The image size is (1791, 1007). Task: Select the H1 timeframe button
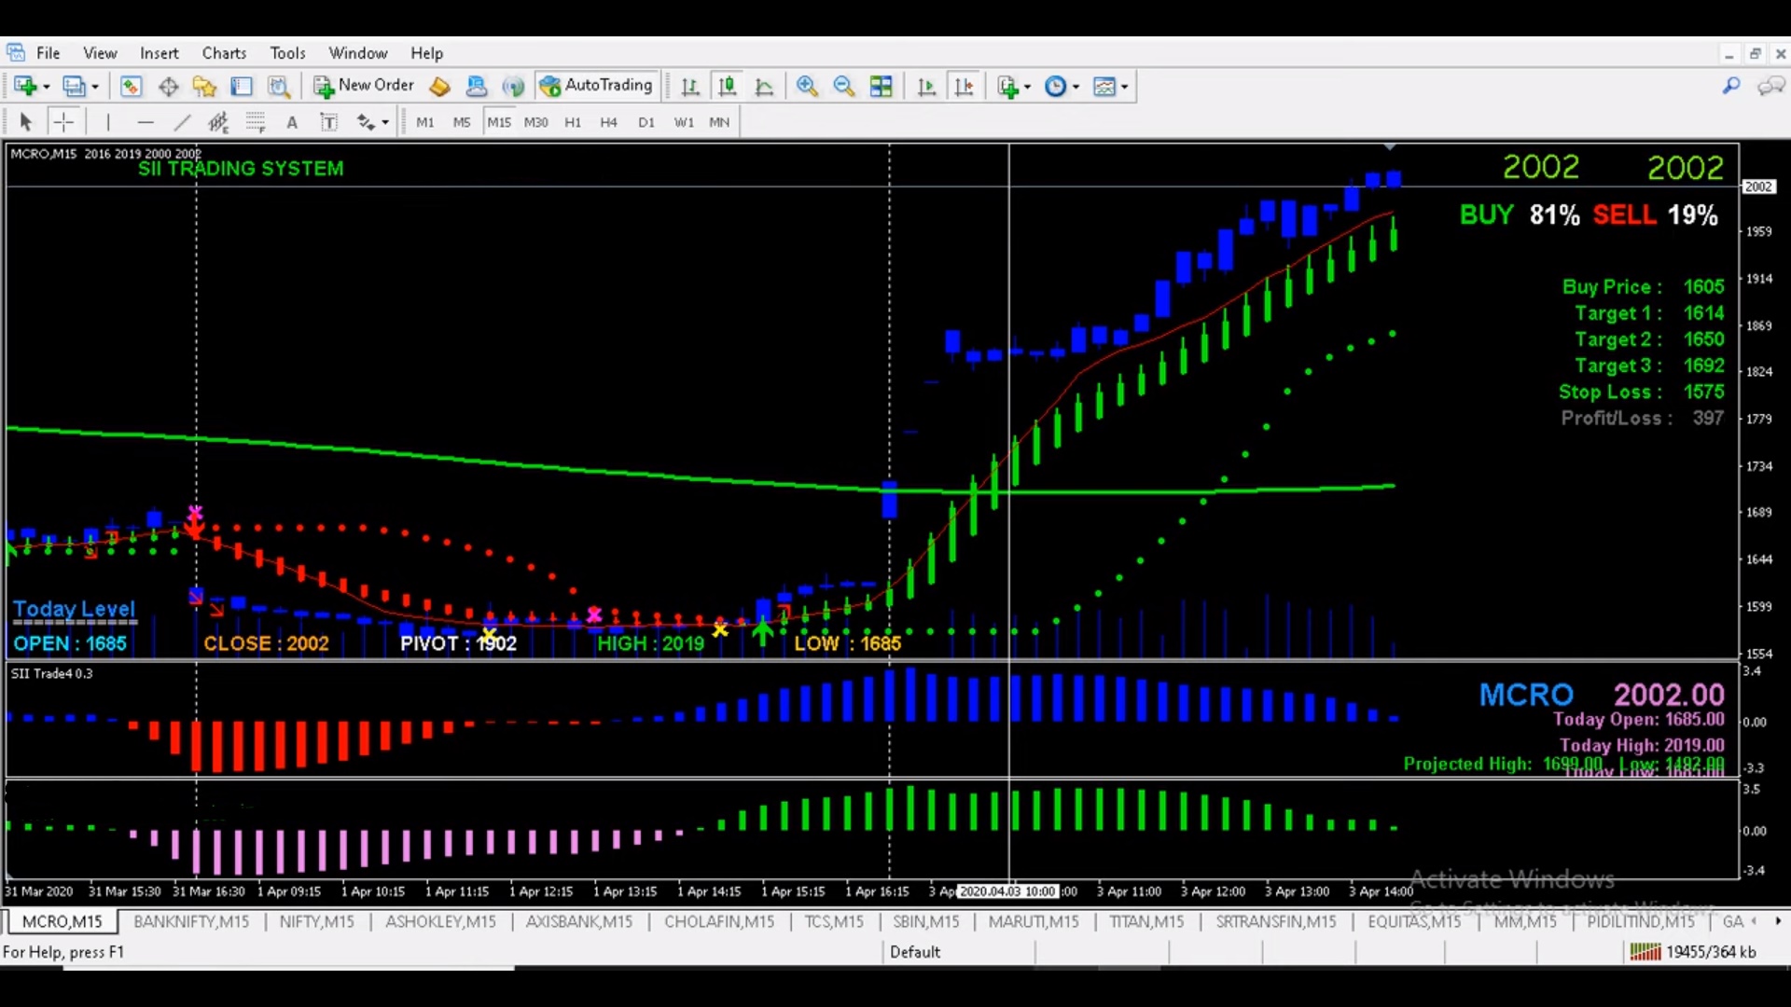click(573, 122)
